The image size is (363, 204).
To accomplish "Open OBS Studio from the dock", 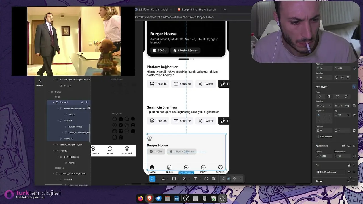I will 186,198.
